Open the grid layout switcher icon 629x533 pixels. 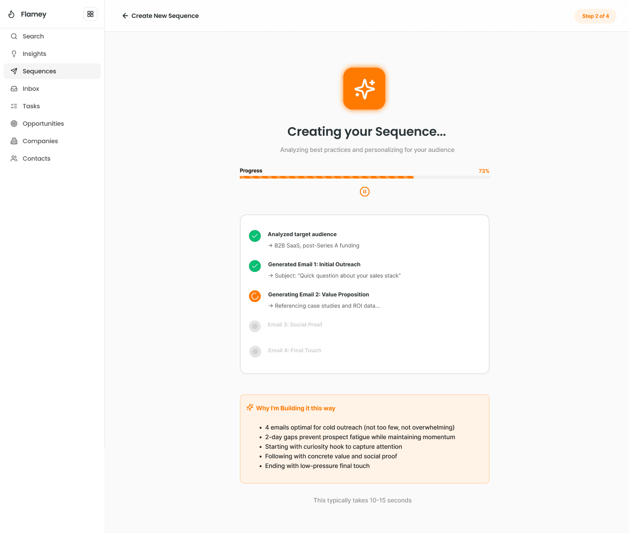(x=90, y=14)
